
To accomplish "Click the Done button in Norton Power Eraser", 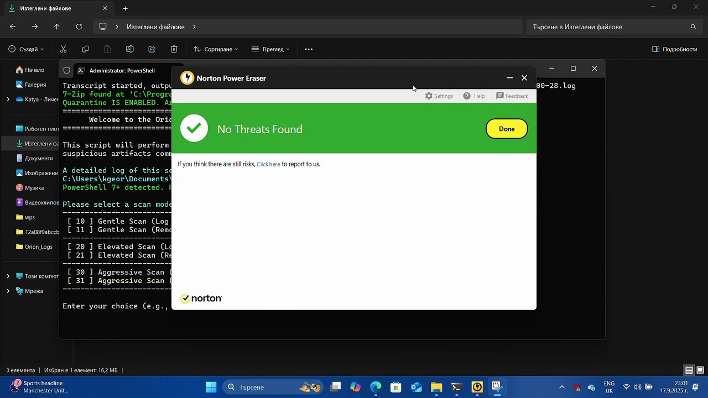I will point(507,129).
